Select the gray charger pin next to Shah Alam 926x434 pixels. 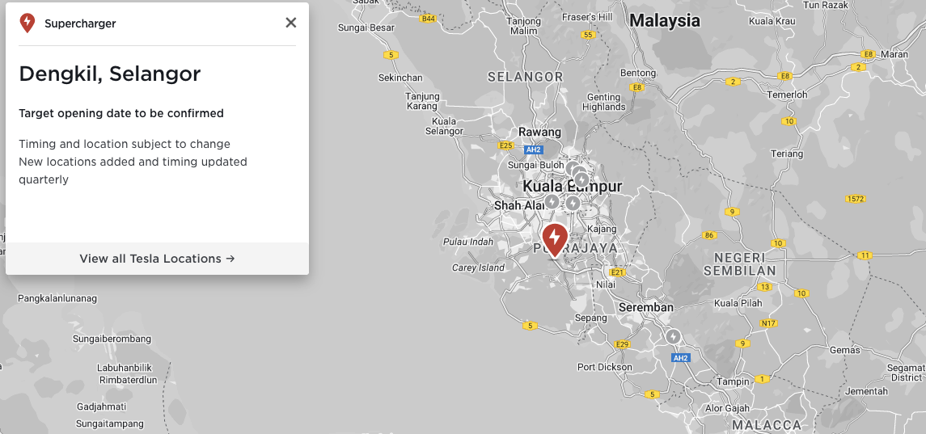point(552,202)
